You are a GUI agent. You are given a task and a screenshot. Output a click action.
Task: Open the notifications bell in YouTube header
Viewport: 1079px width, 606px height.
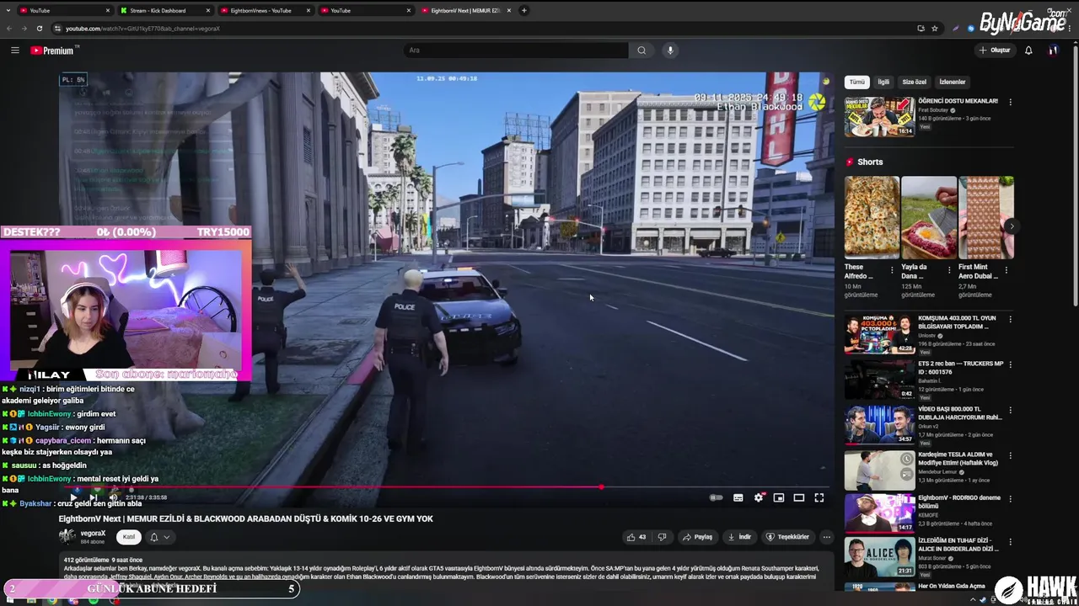click(1028, 50)
